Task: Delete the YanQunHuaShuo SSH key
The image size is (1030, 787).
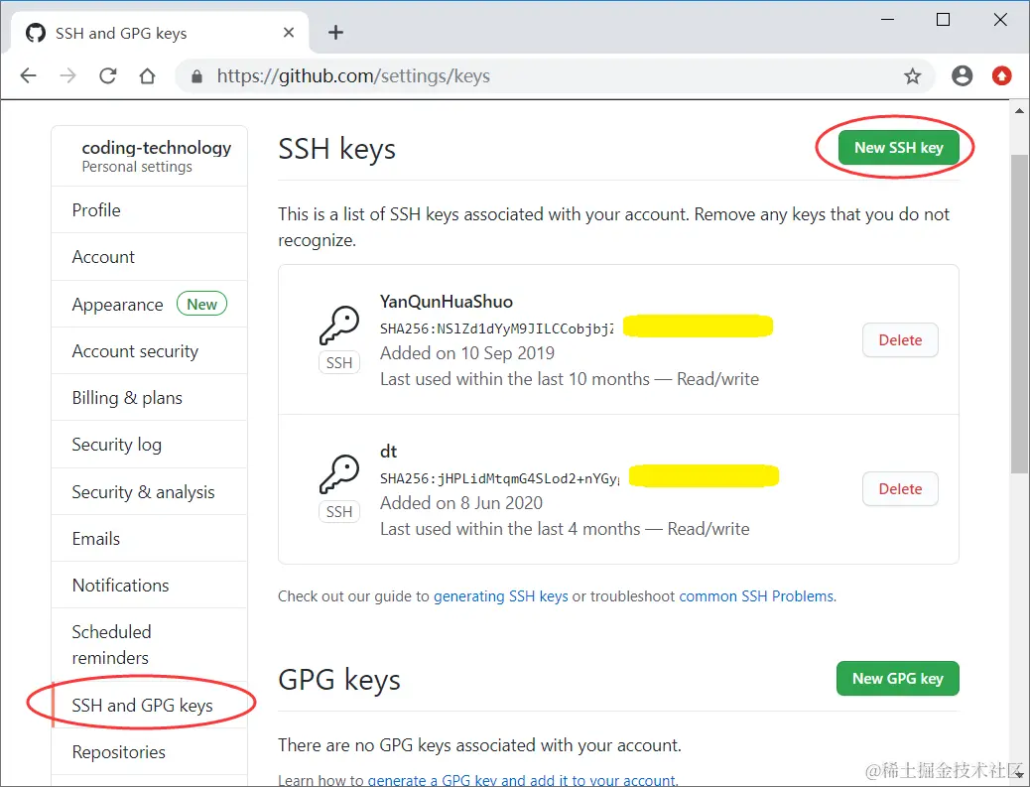Action: click(x=900, y=339)
